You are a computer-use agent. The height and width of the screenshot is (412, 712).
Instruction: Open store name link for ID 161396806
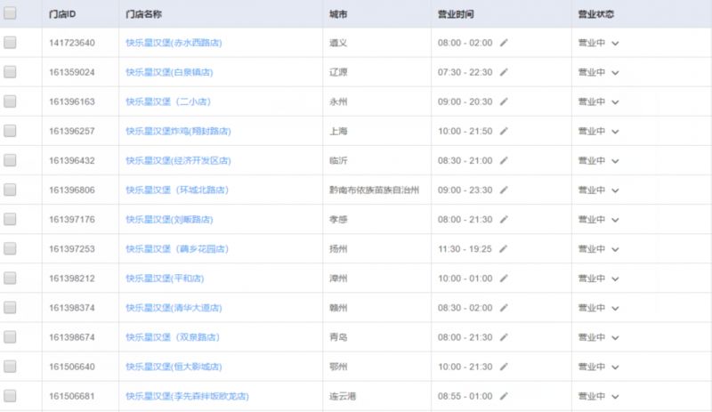(177, 190)
